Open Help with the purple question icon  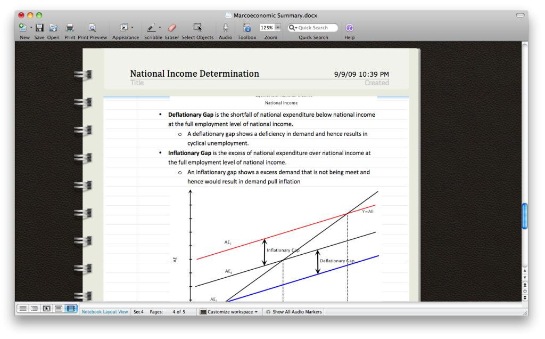click(x=349, y=28)
